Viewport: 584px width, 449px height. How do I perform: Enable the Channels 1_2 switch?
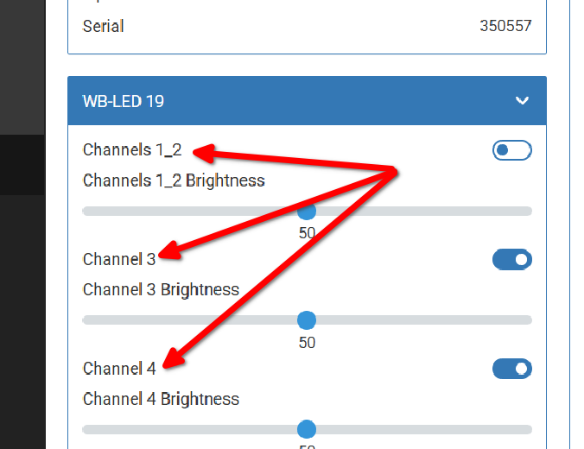(x=512, y=150)
